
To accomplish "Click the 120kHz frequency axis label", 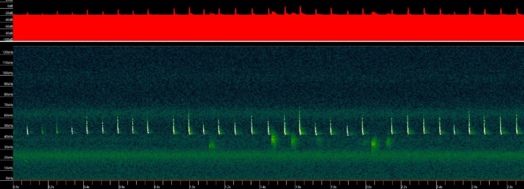I will click(7, 52).
